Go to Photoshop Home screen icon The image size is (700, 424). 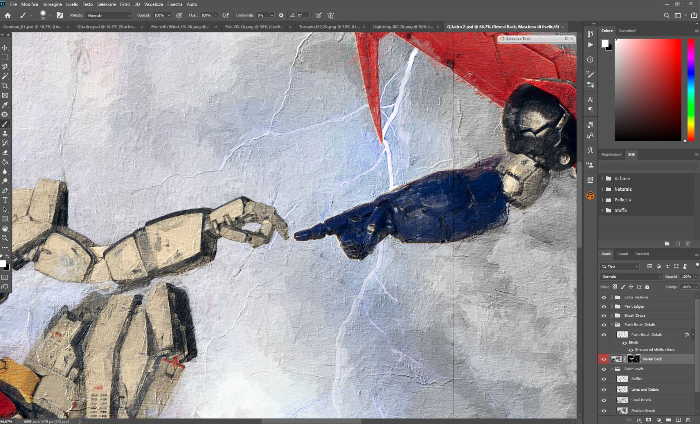coord(7,15)
